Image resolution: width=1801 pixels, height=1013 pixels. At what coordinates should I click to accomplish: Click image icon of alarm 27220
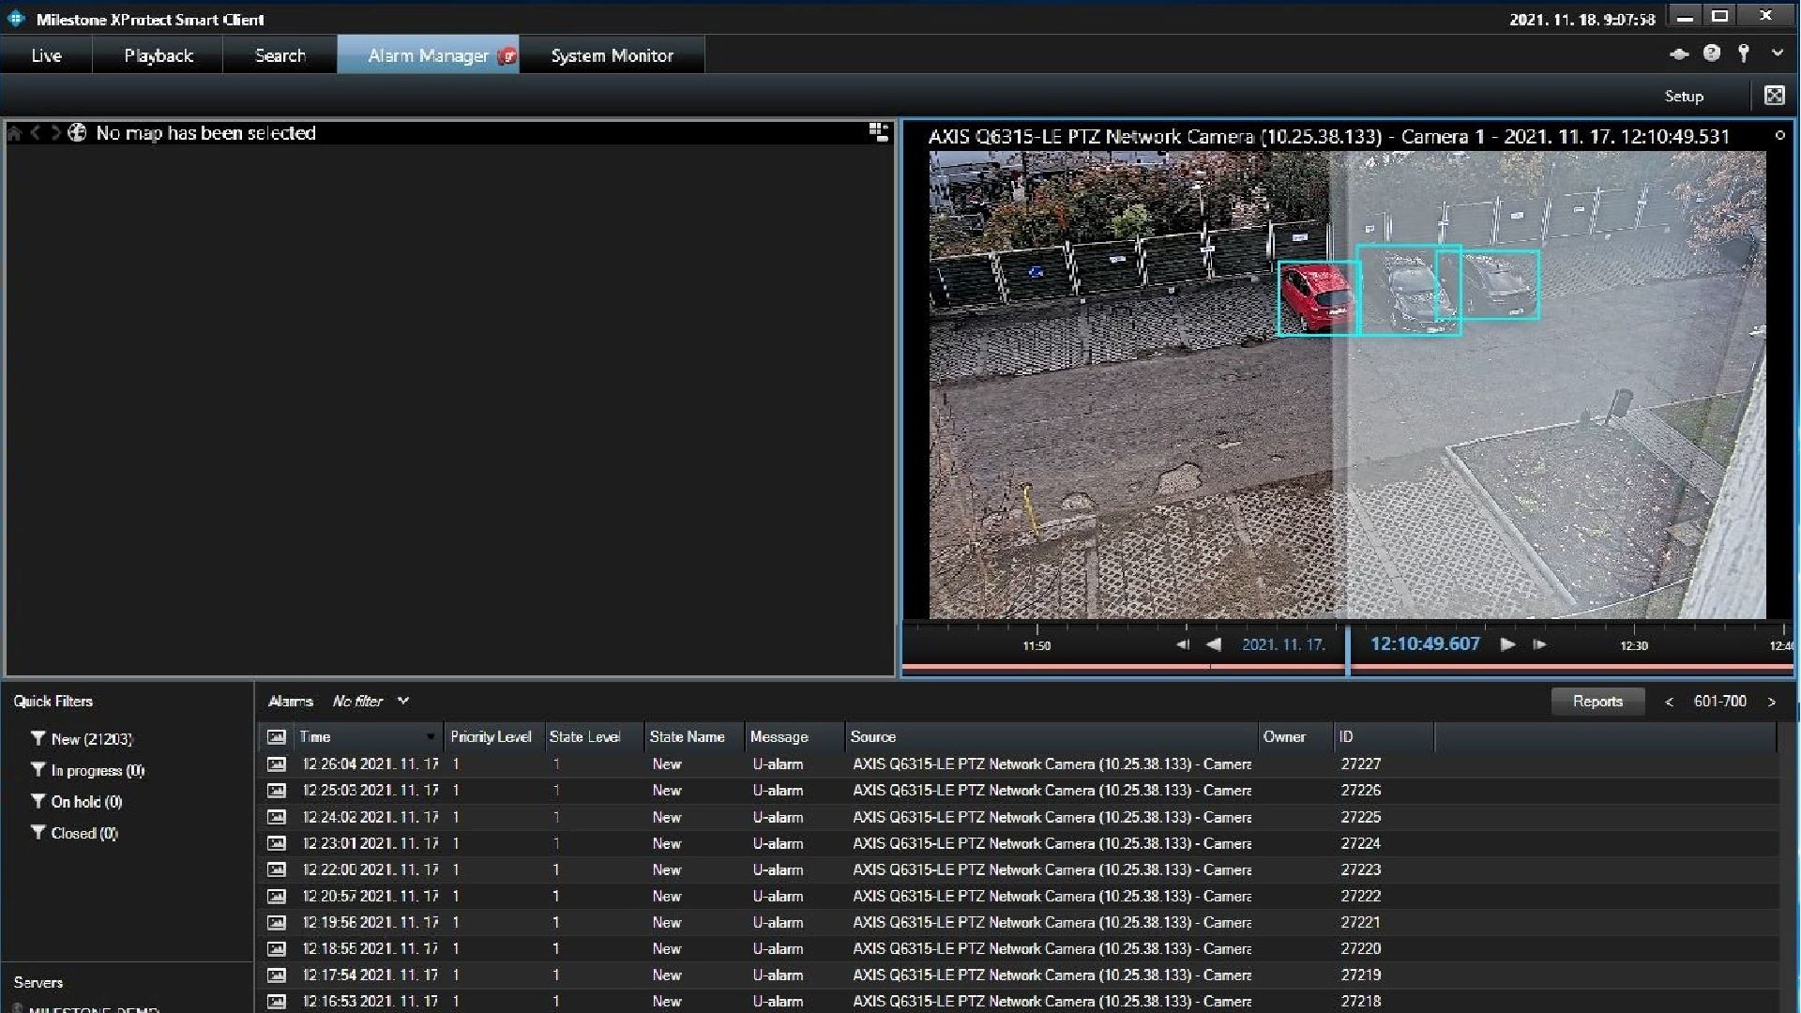pyautogui.click(x=276, y=948)
